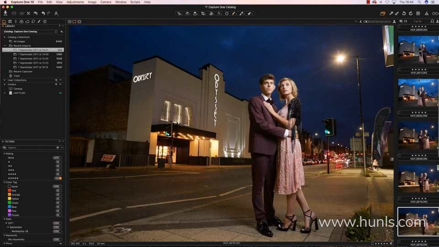This screenshot has height=247, width=439.
Task: Open the Adjustments menu
Action: coord(75,2)
